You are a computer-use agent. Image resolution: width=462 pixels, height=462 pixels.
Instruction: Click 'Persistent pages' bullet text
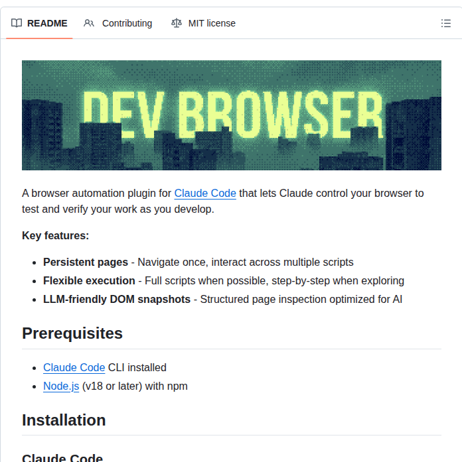[86, 262]
